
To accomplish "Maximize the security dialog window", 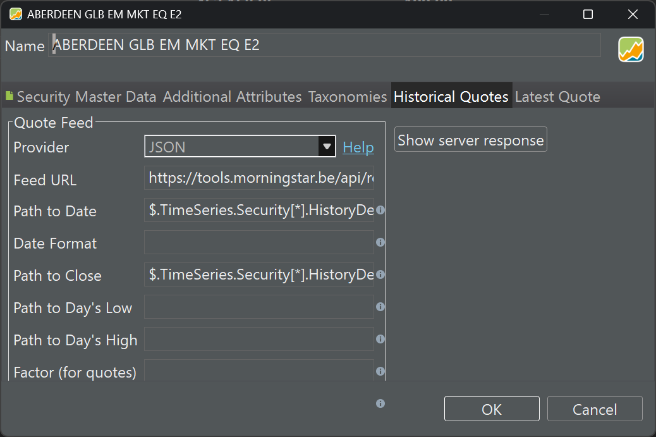I will [588, 15].
